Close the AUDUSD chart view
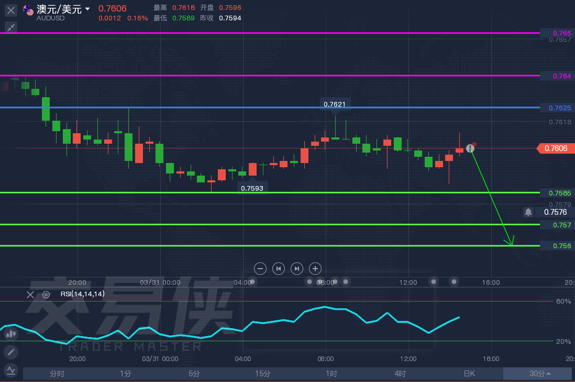 (x=11, y=10)
